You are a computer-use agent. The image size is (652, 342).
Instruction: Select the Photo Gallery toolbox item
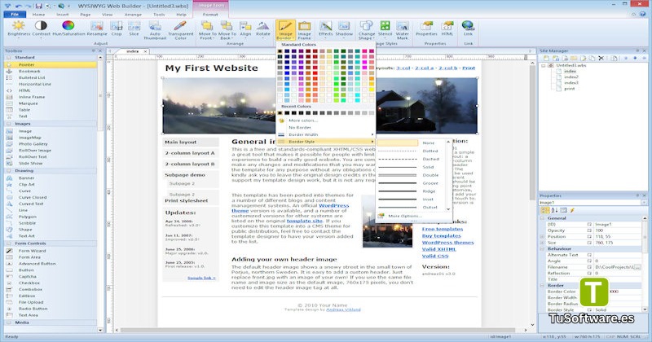[33, 144]
